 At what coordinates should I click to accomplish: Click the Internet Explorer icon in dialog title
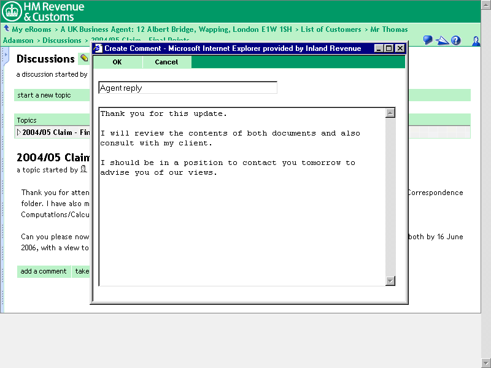98,48
